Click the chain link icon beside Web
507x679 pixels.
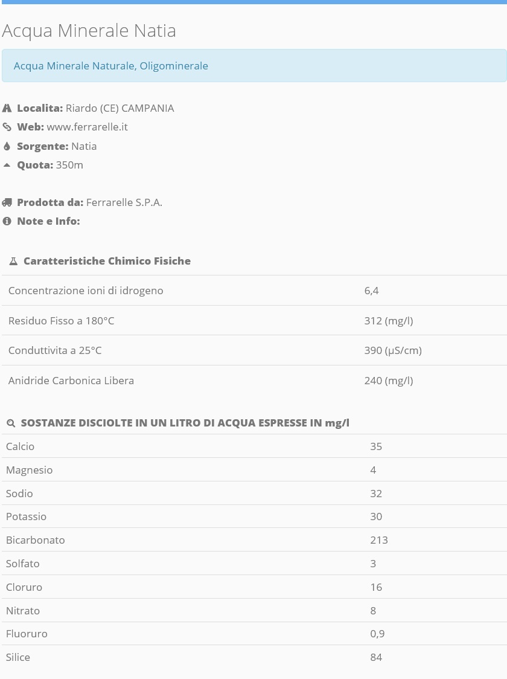tap(7, 127)
